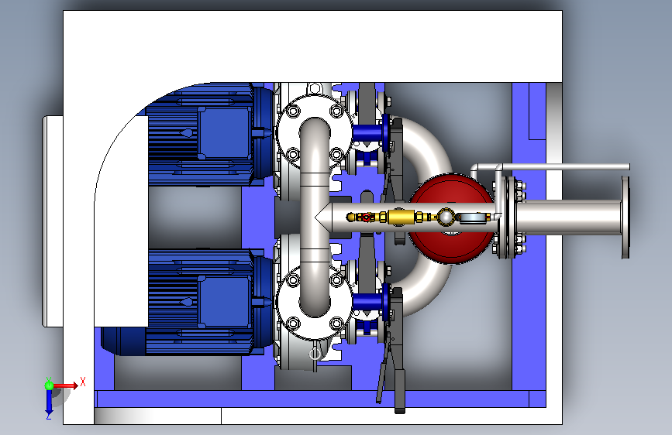
Task: Select the upper pump's four-bolt round flange
Action: click(x=285, y=132)
